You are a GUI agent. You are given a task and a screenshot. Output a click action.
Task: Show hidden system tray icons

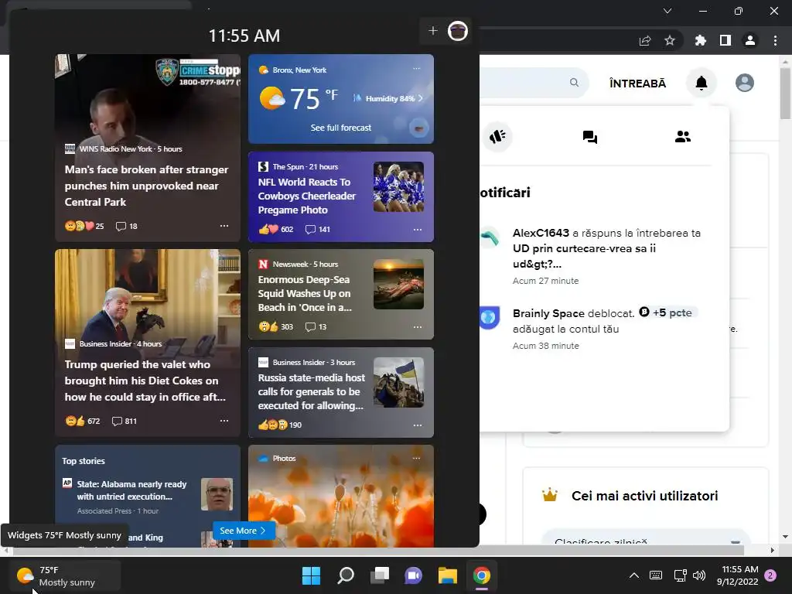[634, 575]
